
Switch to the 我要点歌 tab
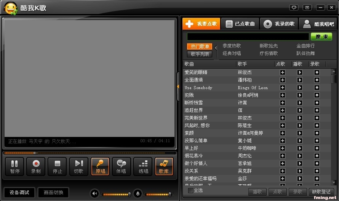coord(201,24)
